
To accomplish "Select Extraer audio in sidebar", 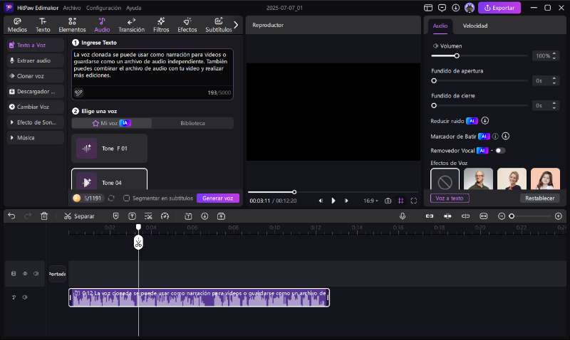I will pyautogui.click(x=35, y=60).
